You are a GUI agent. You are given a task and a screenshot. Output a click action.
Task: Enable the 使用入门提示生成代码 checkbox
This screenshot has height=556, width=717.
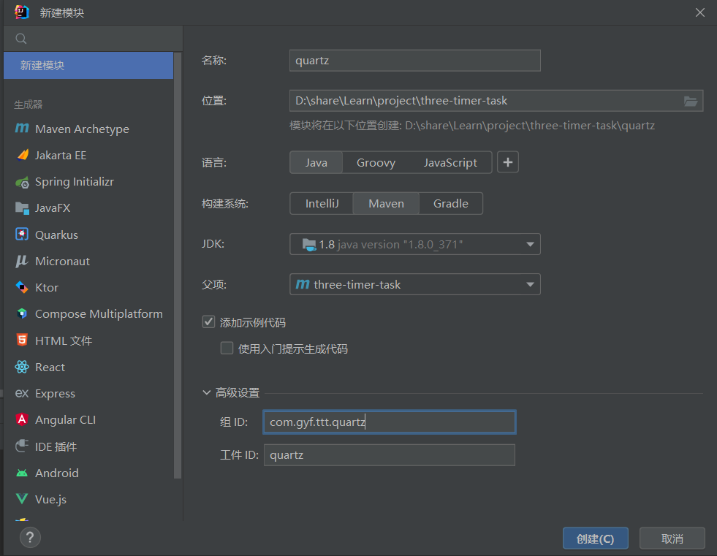point(227,349)
